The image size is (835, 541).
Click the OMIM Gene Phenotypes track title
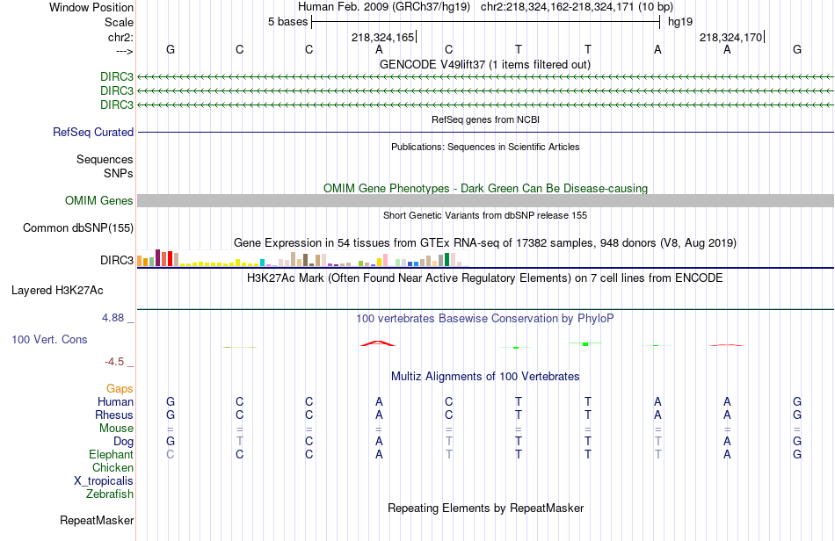485,188
